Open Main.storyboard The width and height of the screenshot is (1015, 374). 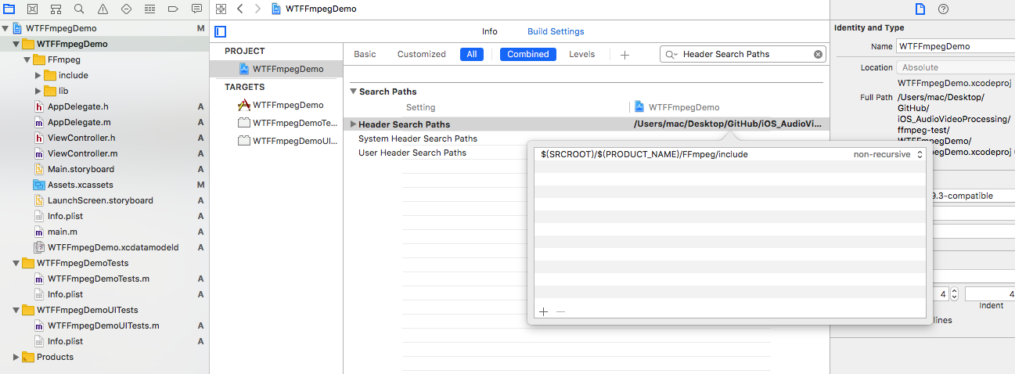81,169
